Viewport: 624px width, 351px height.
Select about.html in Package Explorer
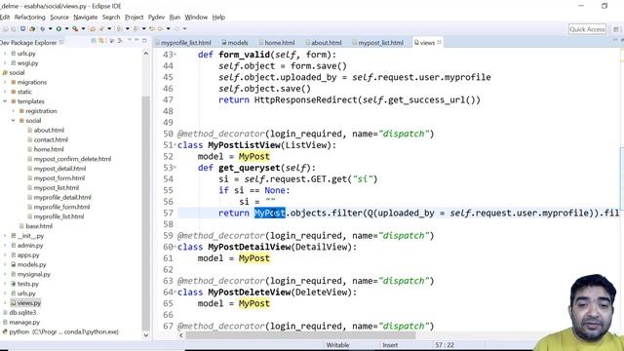click(x=49, y=130)
